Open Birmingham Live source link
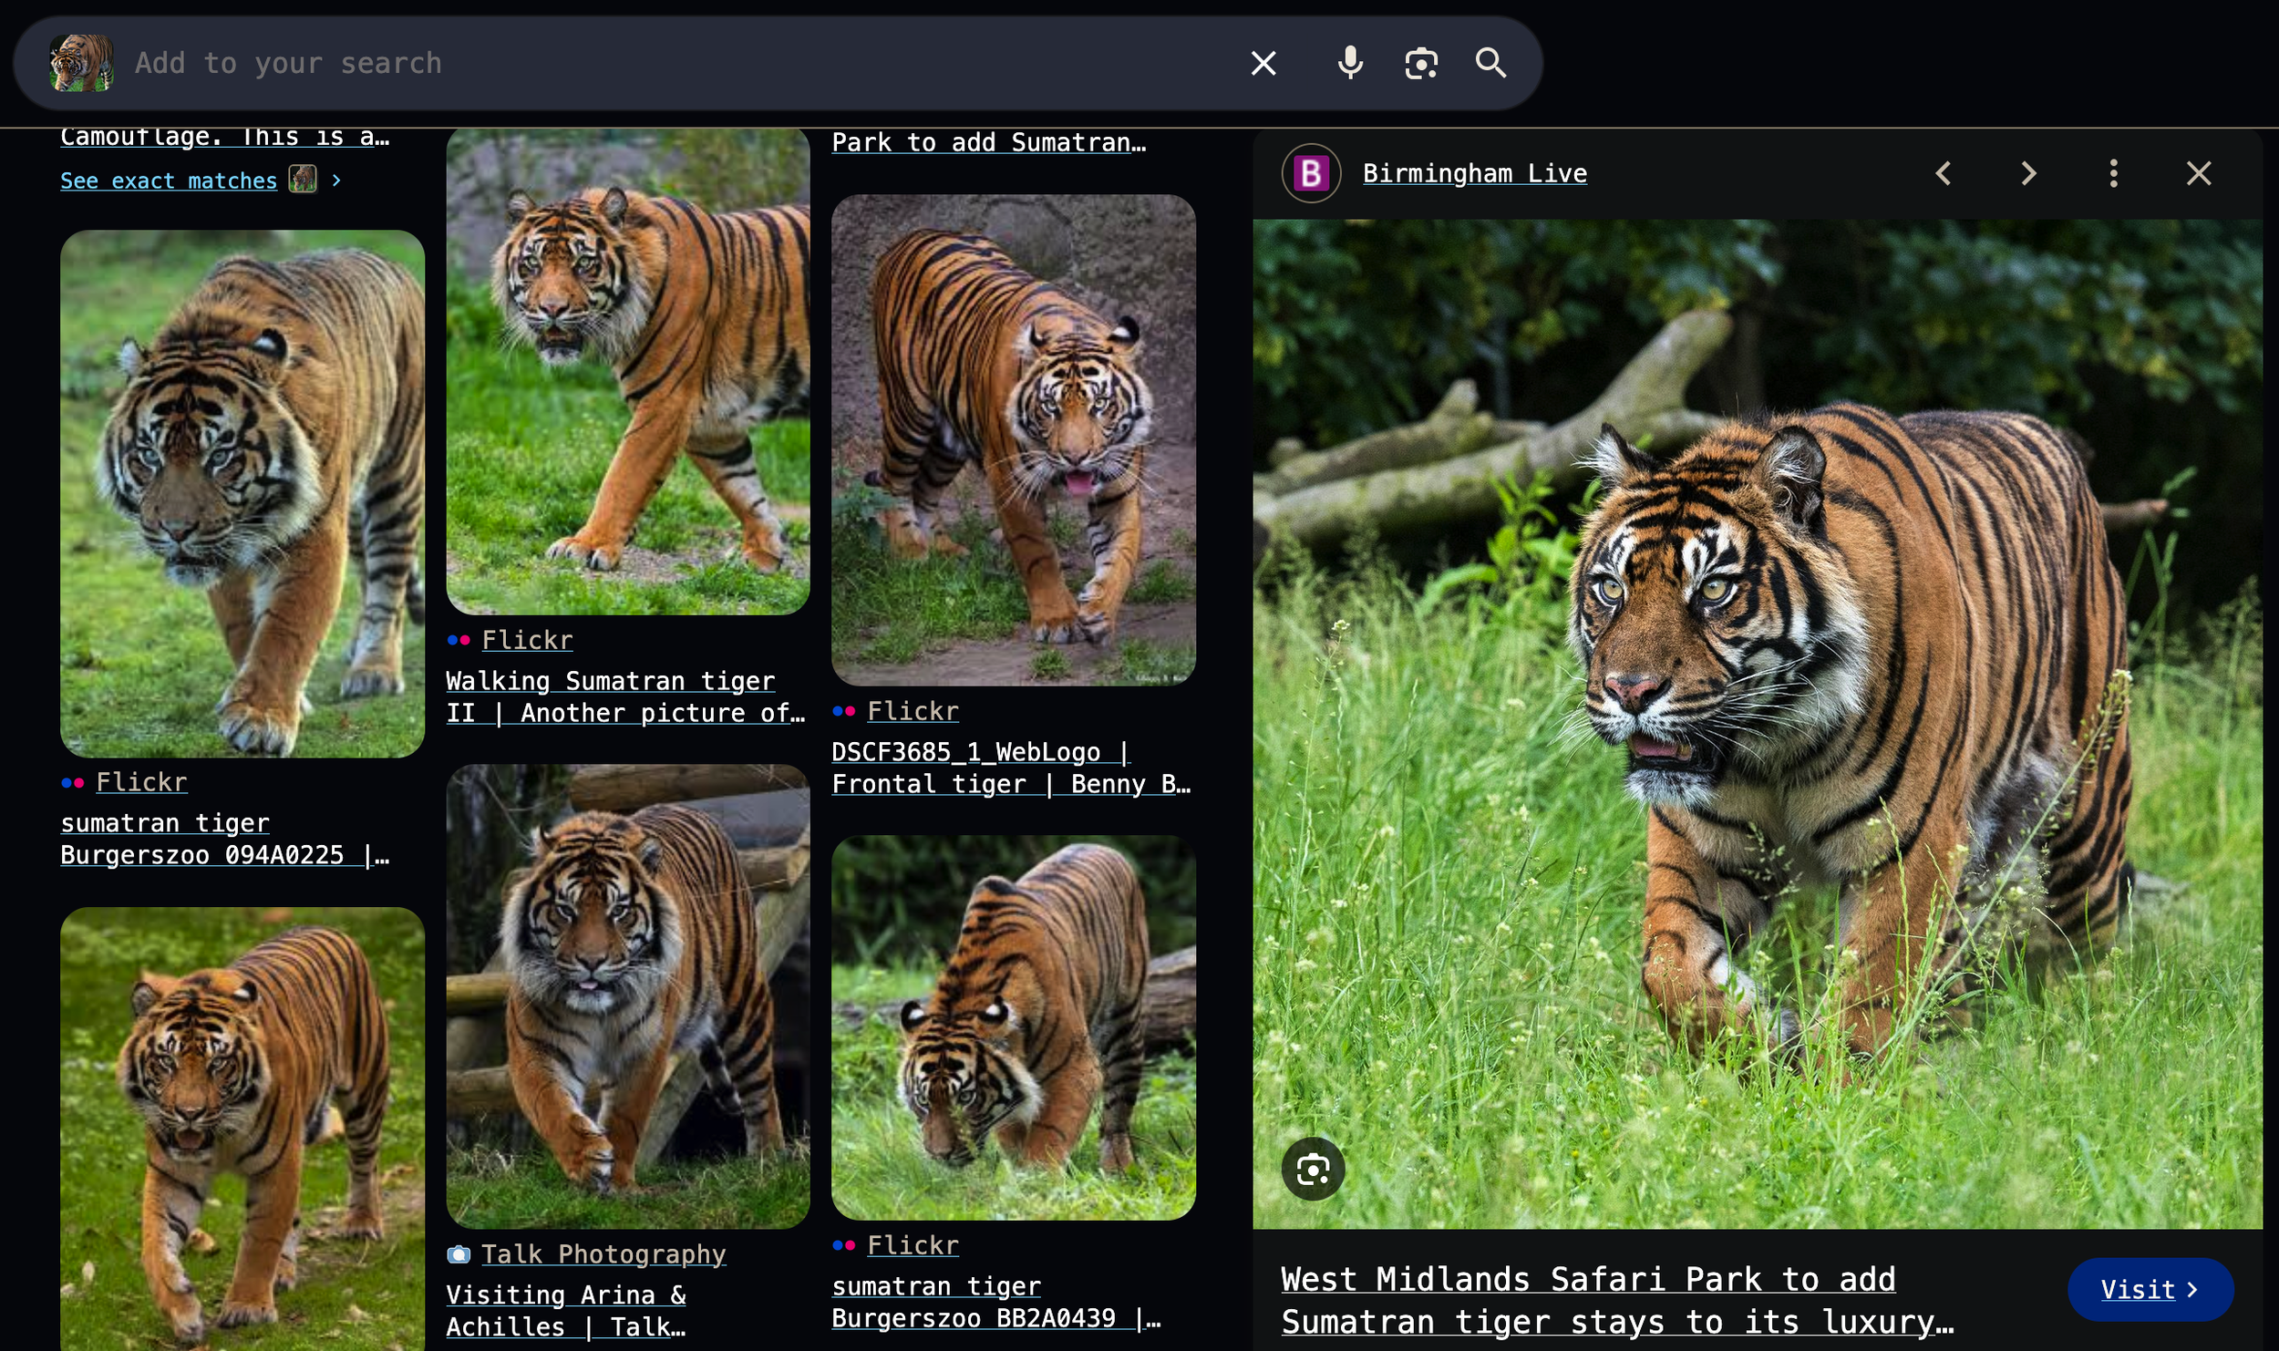 pos(1474,173)
